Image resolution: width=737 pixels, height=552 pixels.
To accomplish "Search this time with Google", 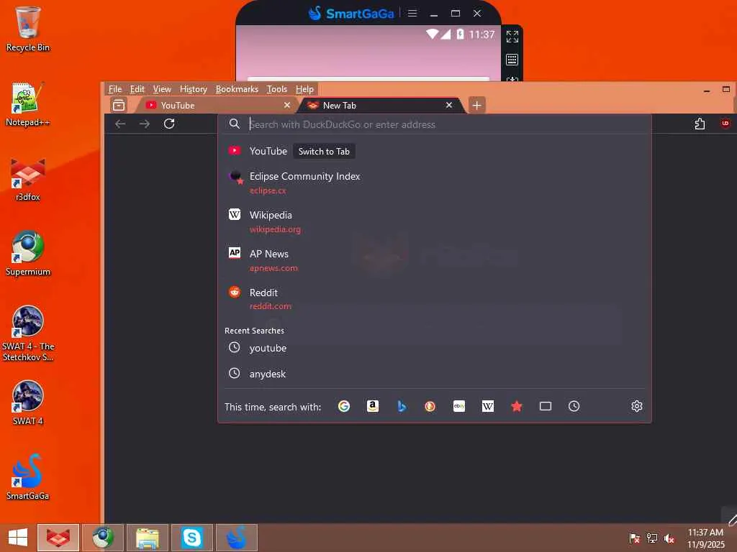I will coord(343,406).
